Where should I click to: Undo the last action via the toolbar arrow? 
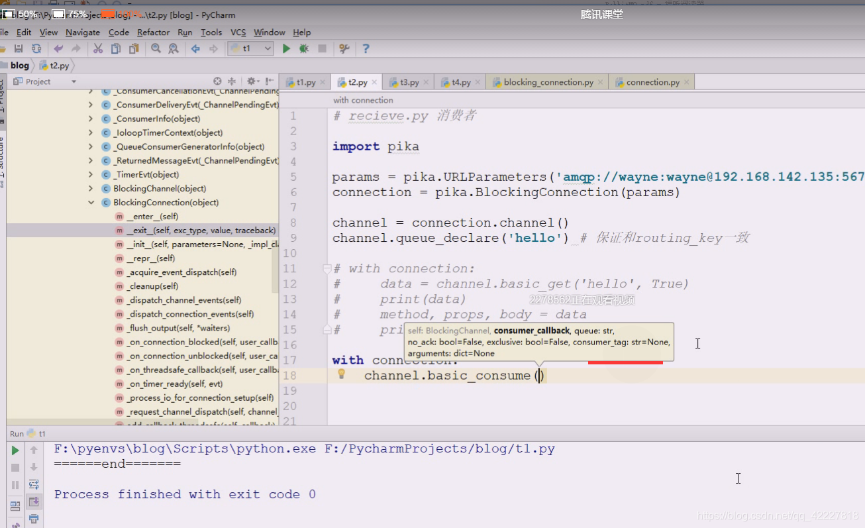[59, 48]
